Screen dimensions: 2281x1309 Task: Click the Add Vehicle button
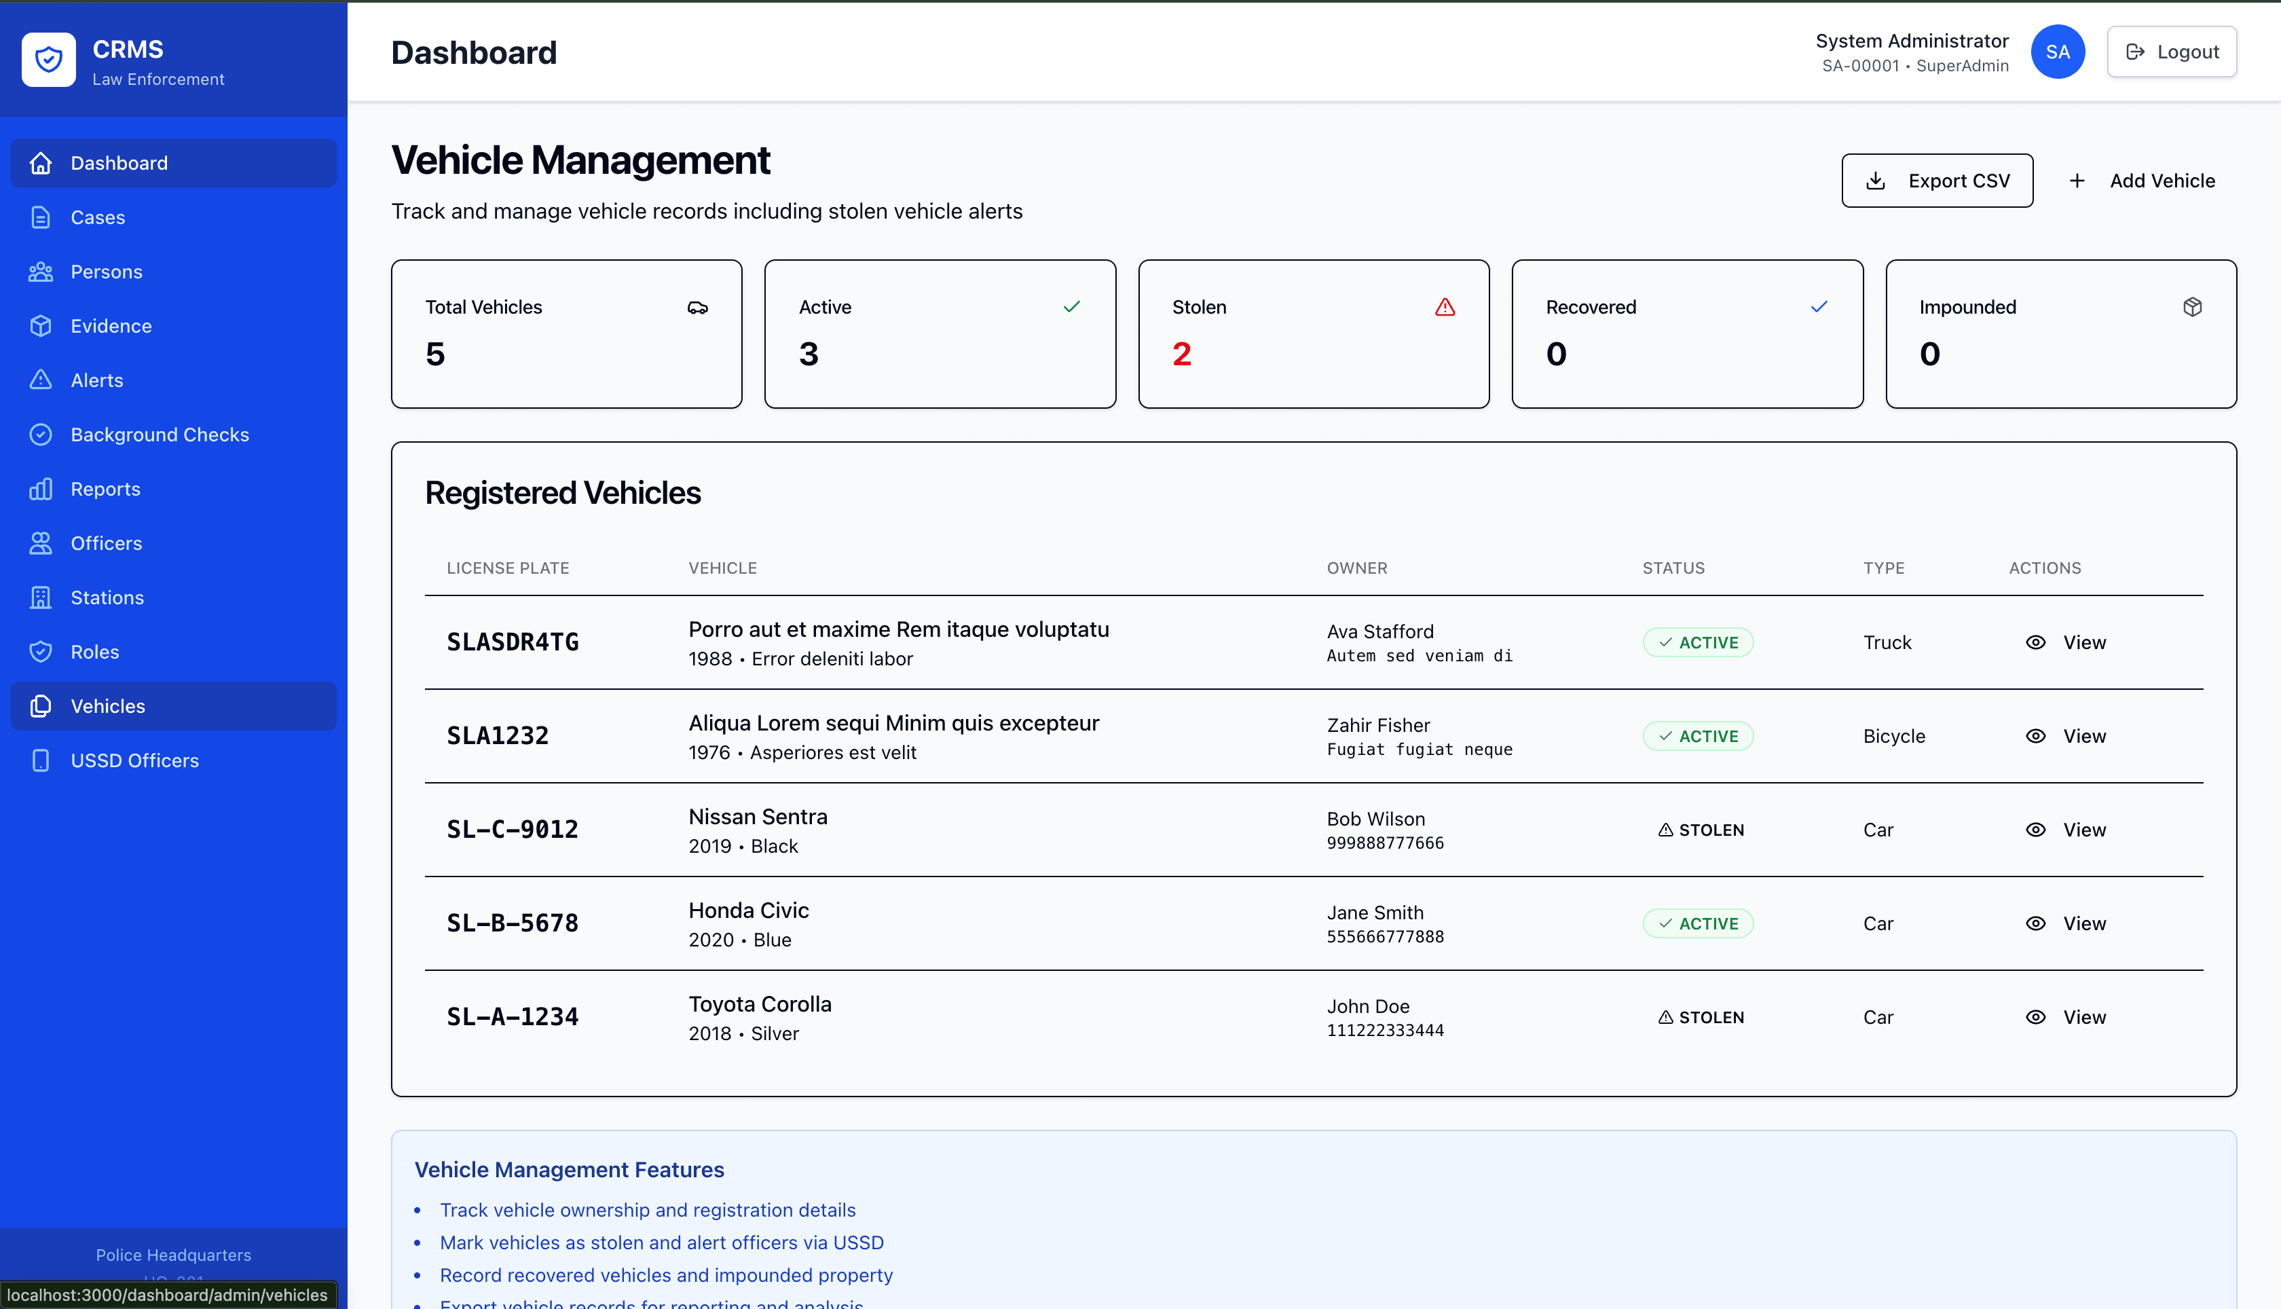pyautogui.click(x=2142, y=181)
